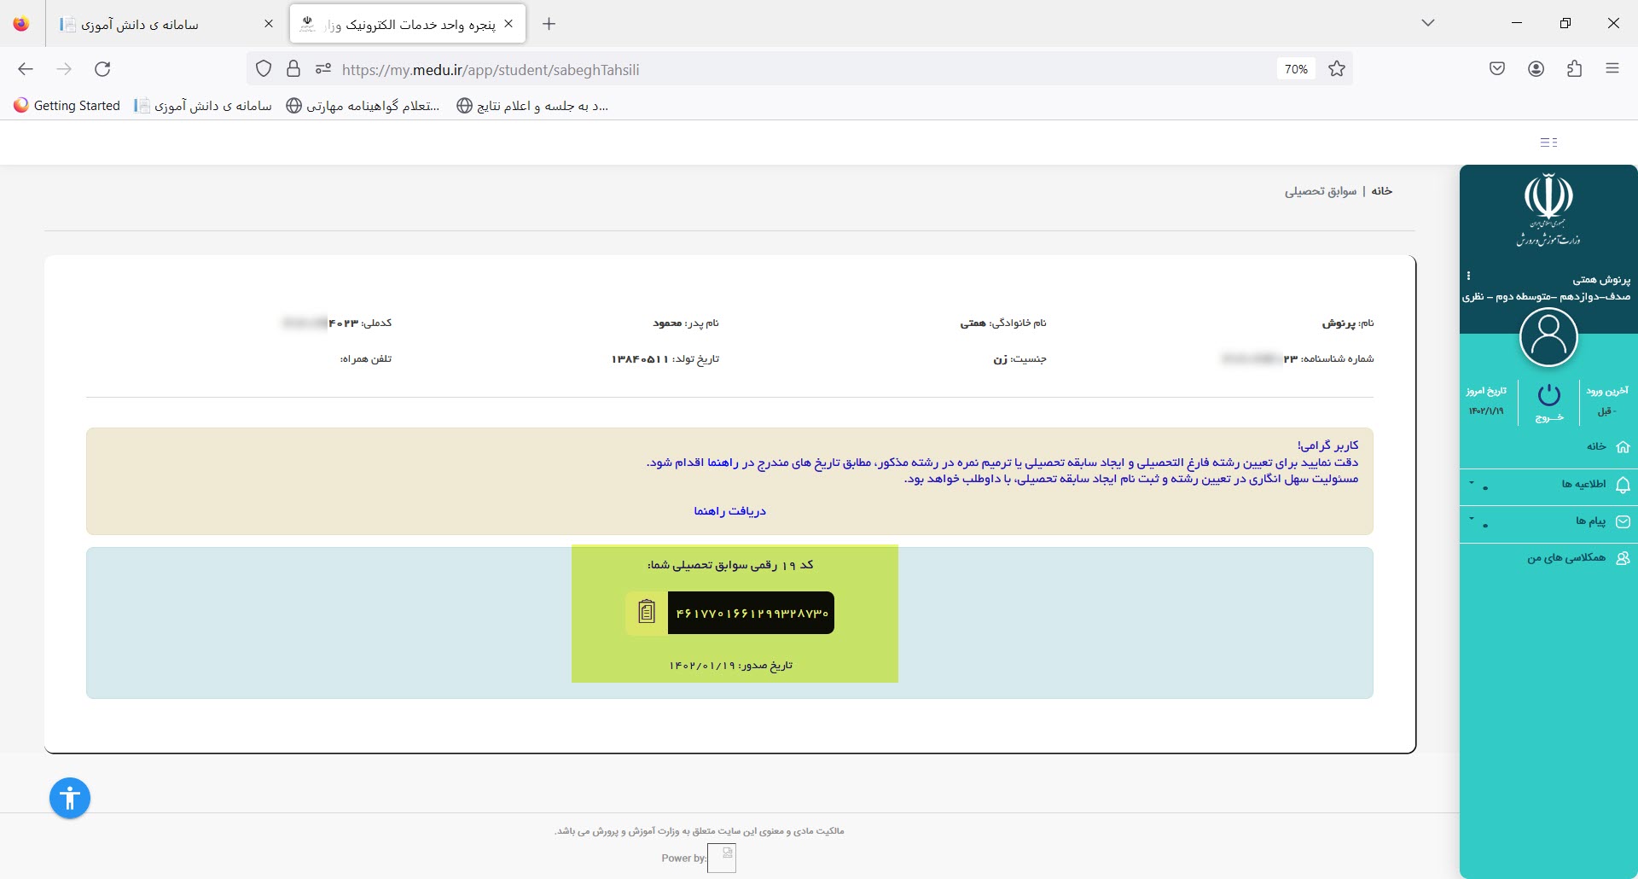Click the Firefox account icon
1638x879 pixels.
coord(1536,69)
